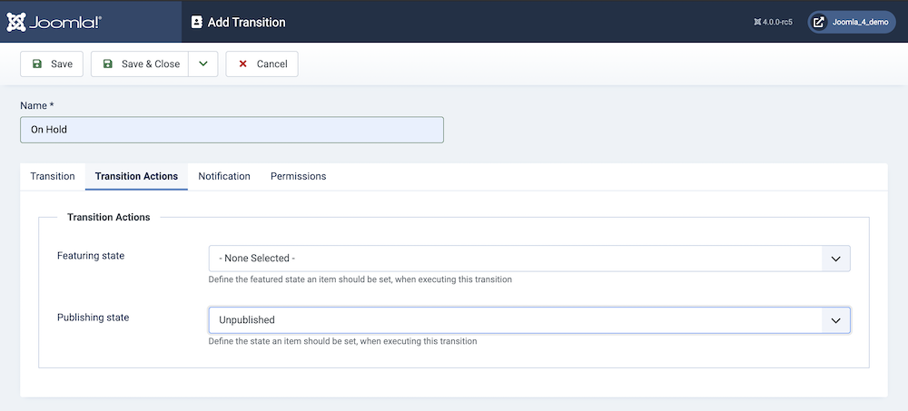Open the Featuring state dropdown
The image size is (908, 411).
click(529, 259)
